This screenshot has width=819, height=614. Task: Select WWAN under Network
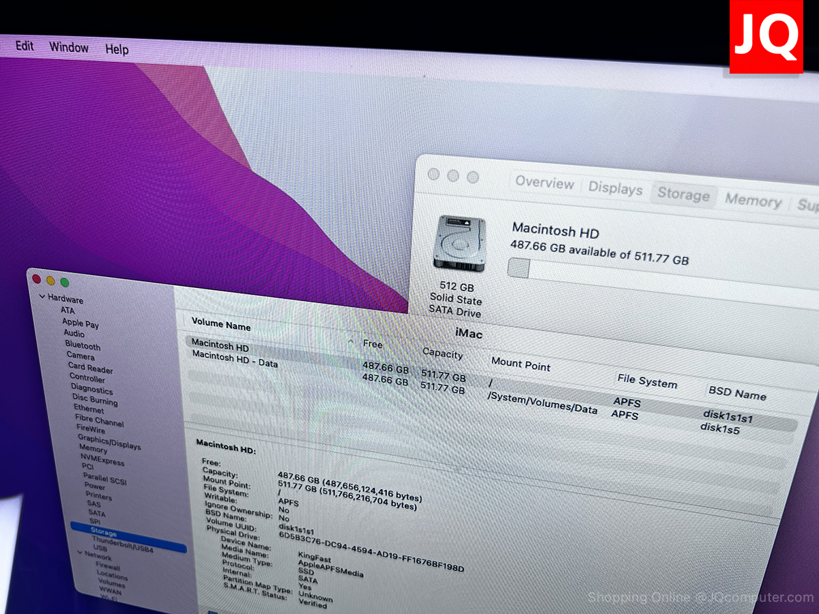click(110, 593)
